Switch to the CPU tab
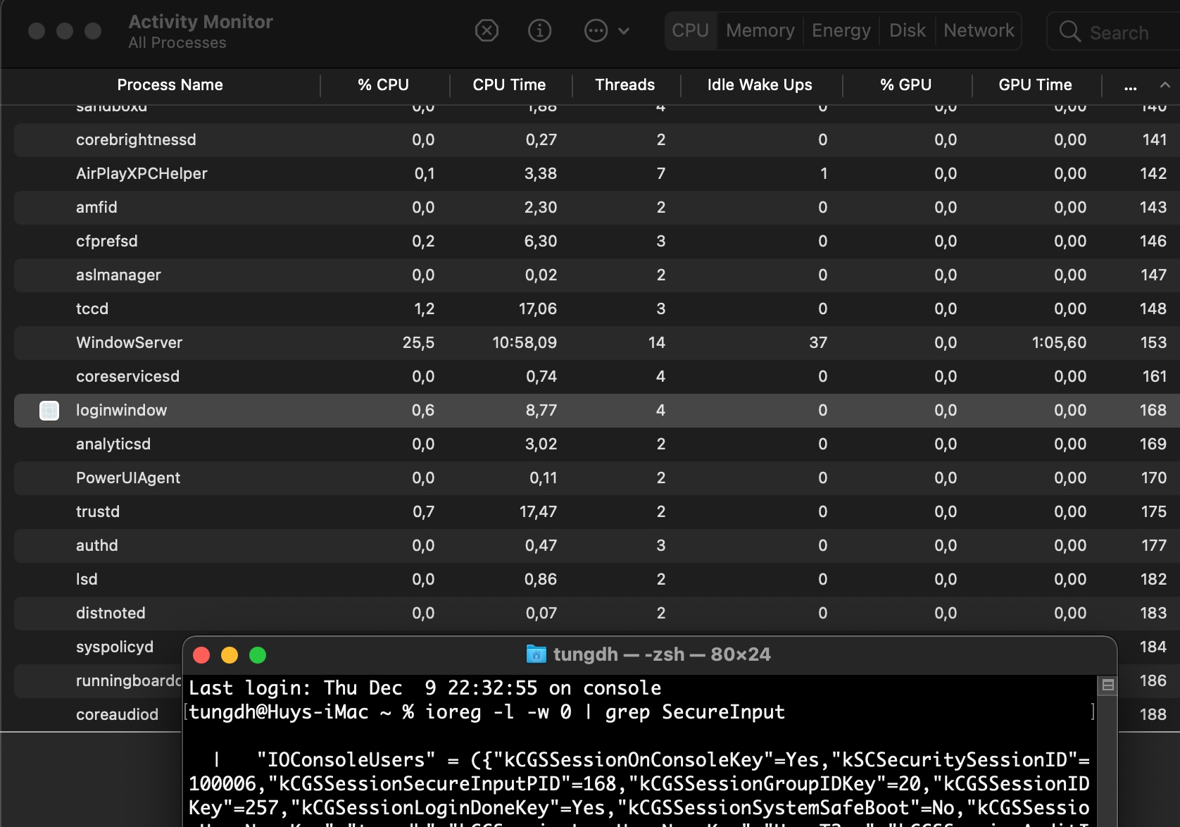 690,31
